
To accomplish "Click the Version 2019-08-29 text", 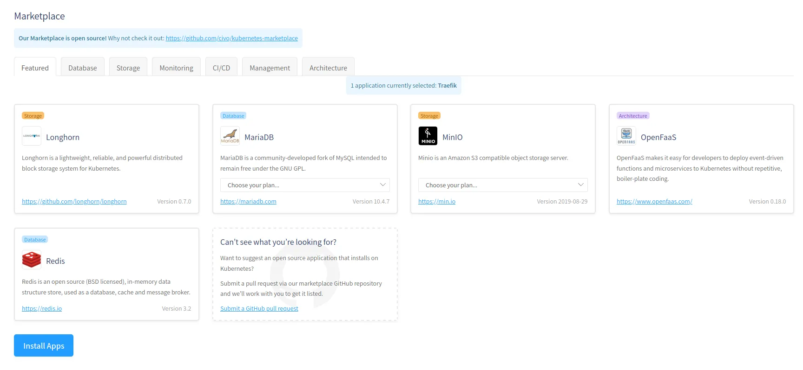I will pyautogui.click(x=562, y=201).
